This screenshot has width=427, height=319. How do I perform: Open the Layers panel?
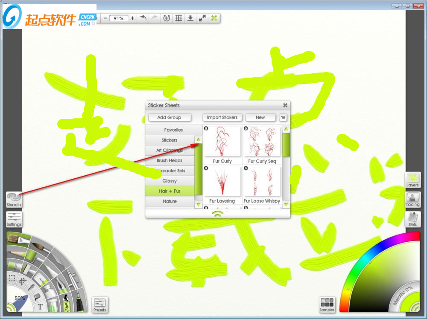[412, 180]
